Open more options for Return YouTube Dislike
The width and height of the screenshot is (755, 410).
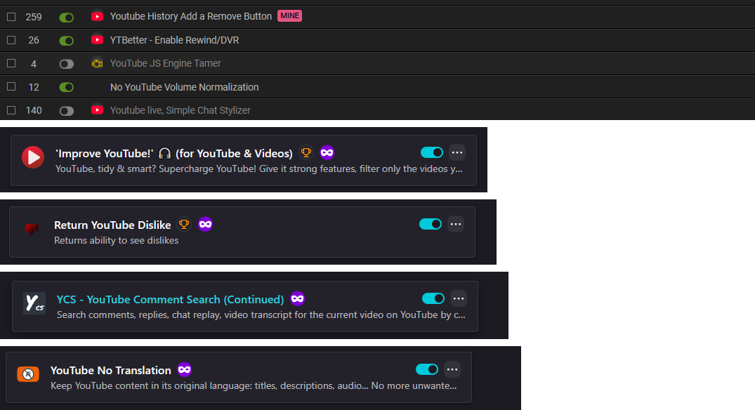click(x=456, y=224)
